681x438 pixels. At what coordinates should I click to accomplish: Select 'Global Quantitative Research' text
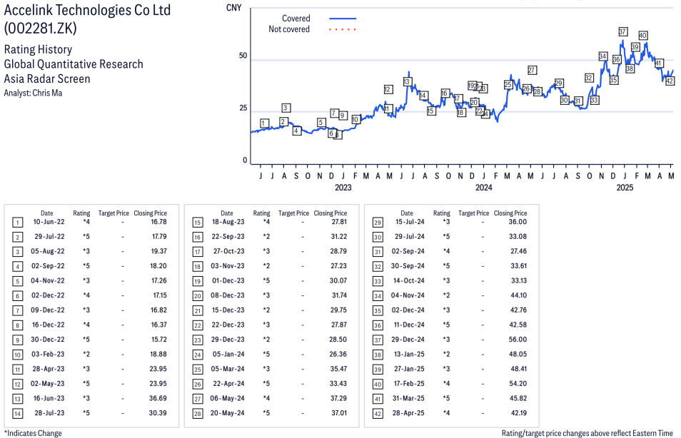[74, 64]
